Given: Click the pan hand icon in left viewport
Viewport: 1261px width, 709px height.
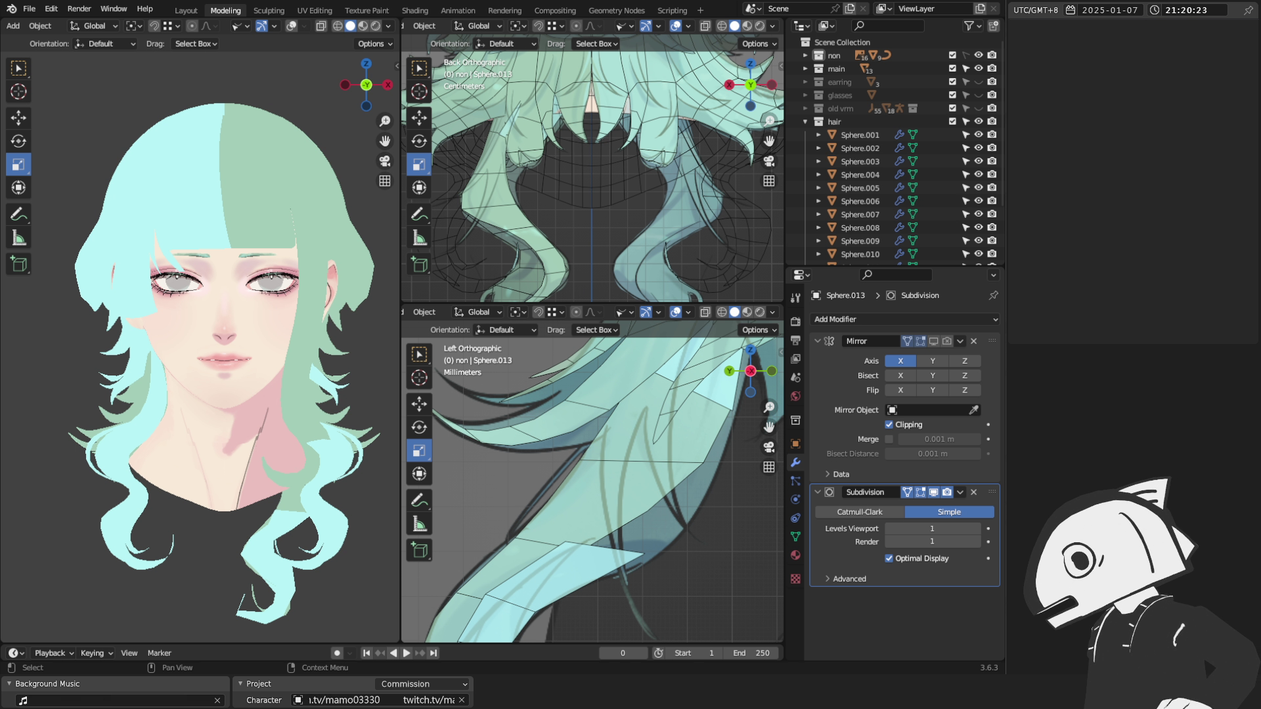Looking at the screenshot, I should (x=385, y=141).
